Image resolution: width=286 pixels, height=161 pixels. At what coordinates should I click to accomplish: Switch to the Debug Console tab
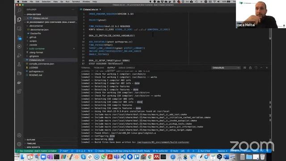126,68
